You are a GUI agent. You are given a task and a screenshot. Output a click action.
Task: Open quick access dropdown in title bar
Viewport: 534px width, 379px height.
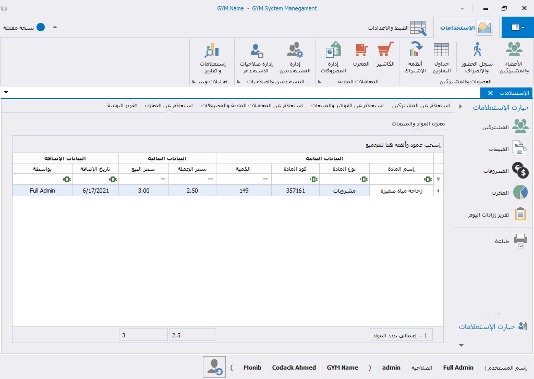(x=462, y=8)
